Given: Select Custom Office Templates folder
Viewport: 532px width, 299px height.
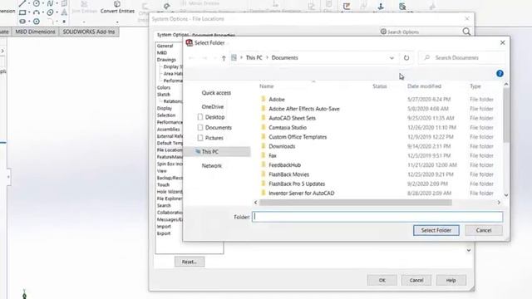Looking at the screenshot, I should (x=298, y=136).
